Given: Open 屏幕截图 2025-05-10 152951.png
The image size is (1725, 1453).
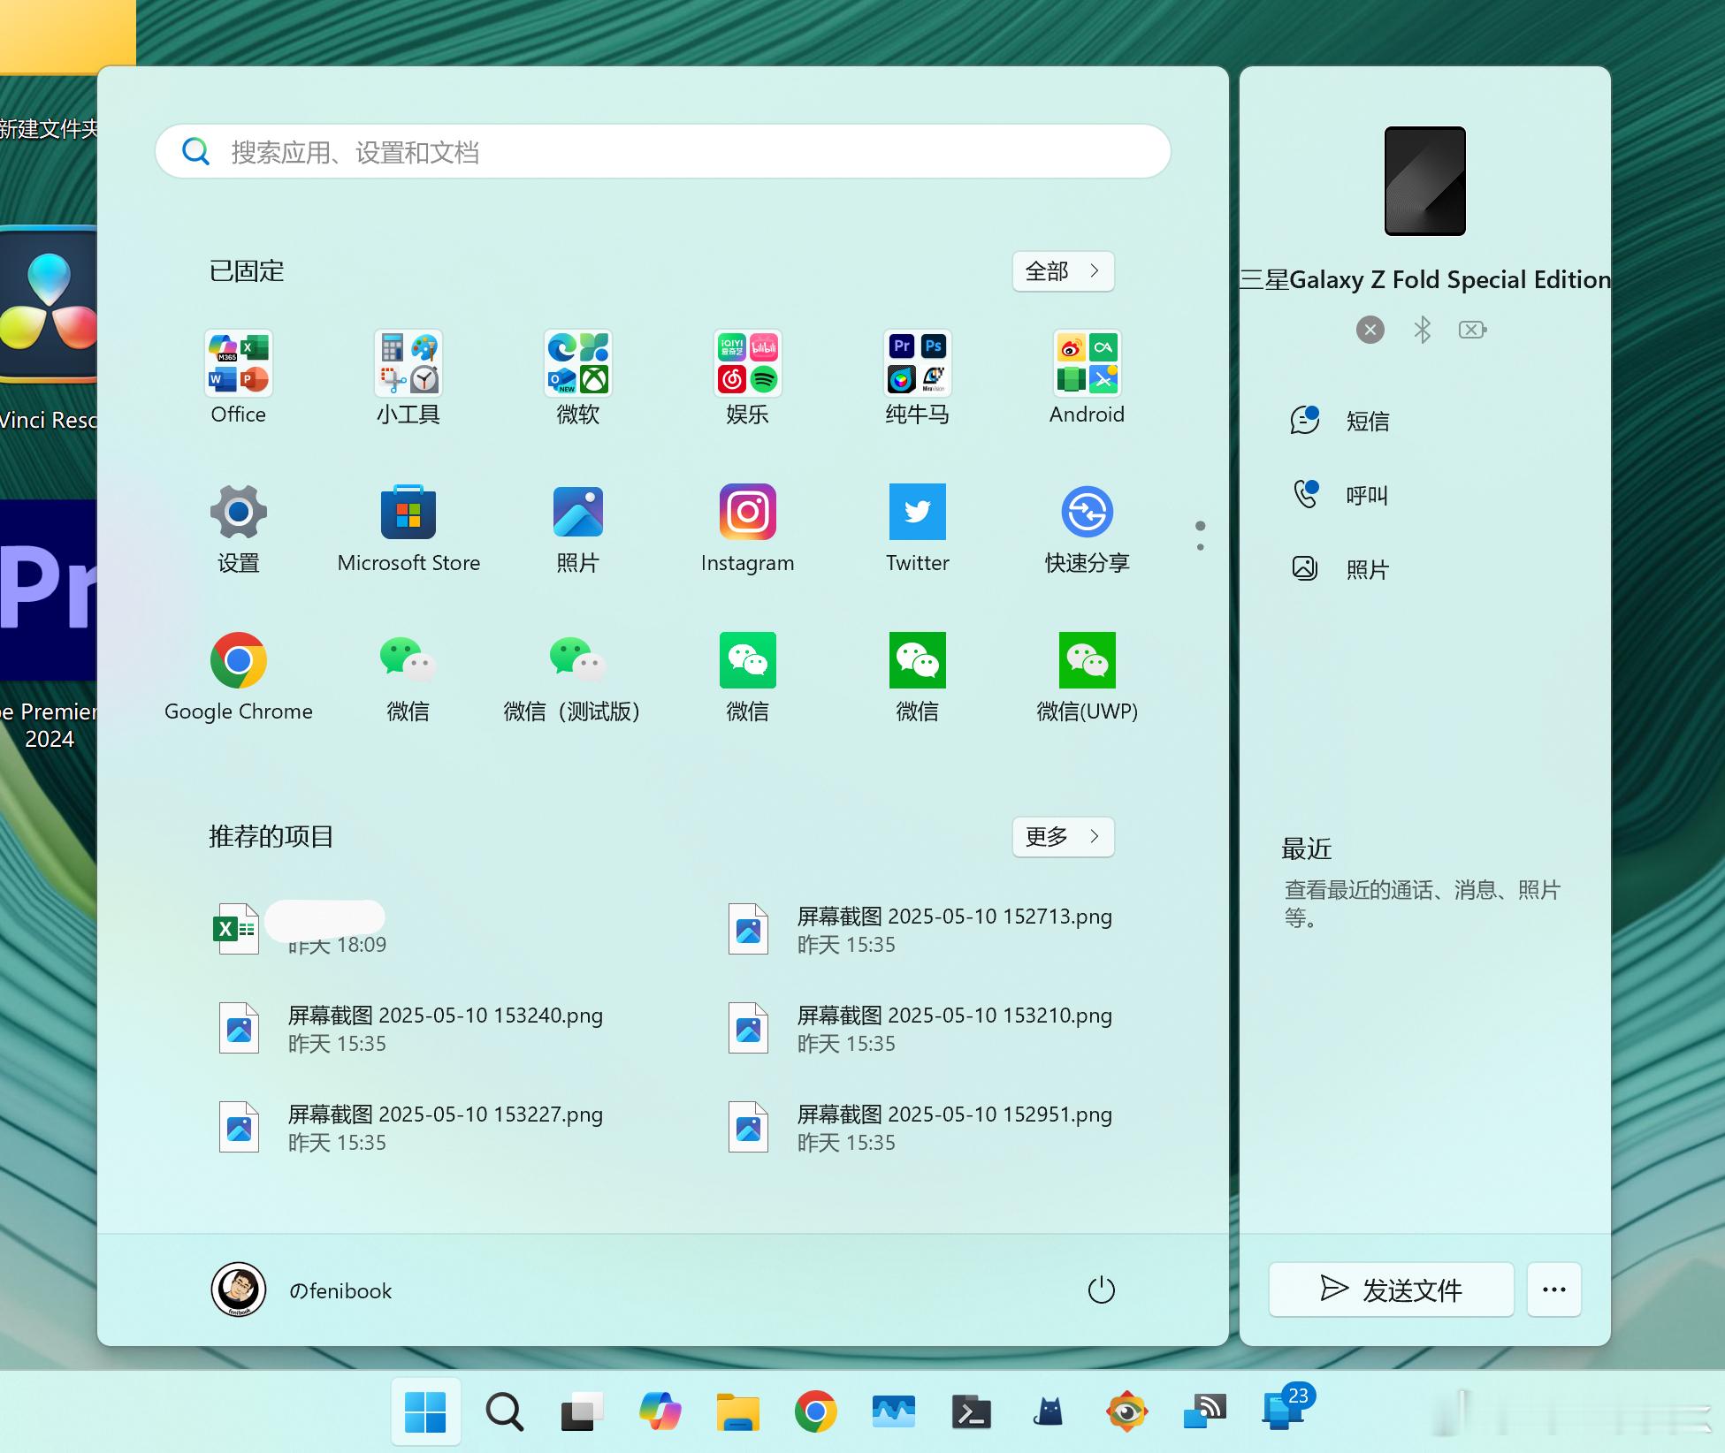Looking at the screenshot, I should pos(920,1128).
